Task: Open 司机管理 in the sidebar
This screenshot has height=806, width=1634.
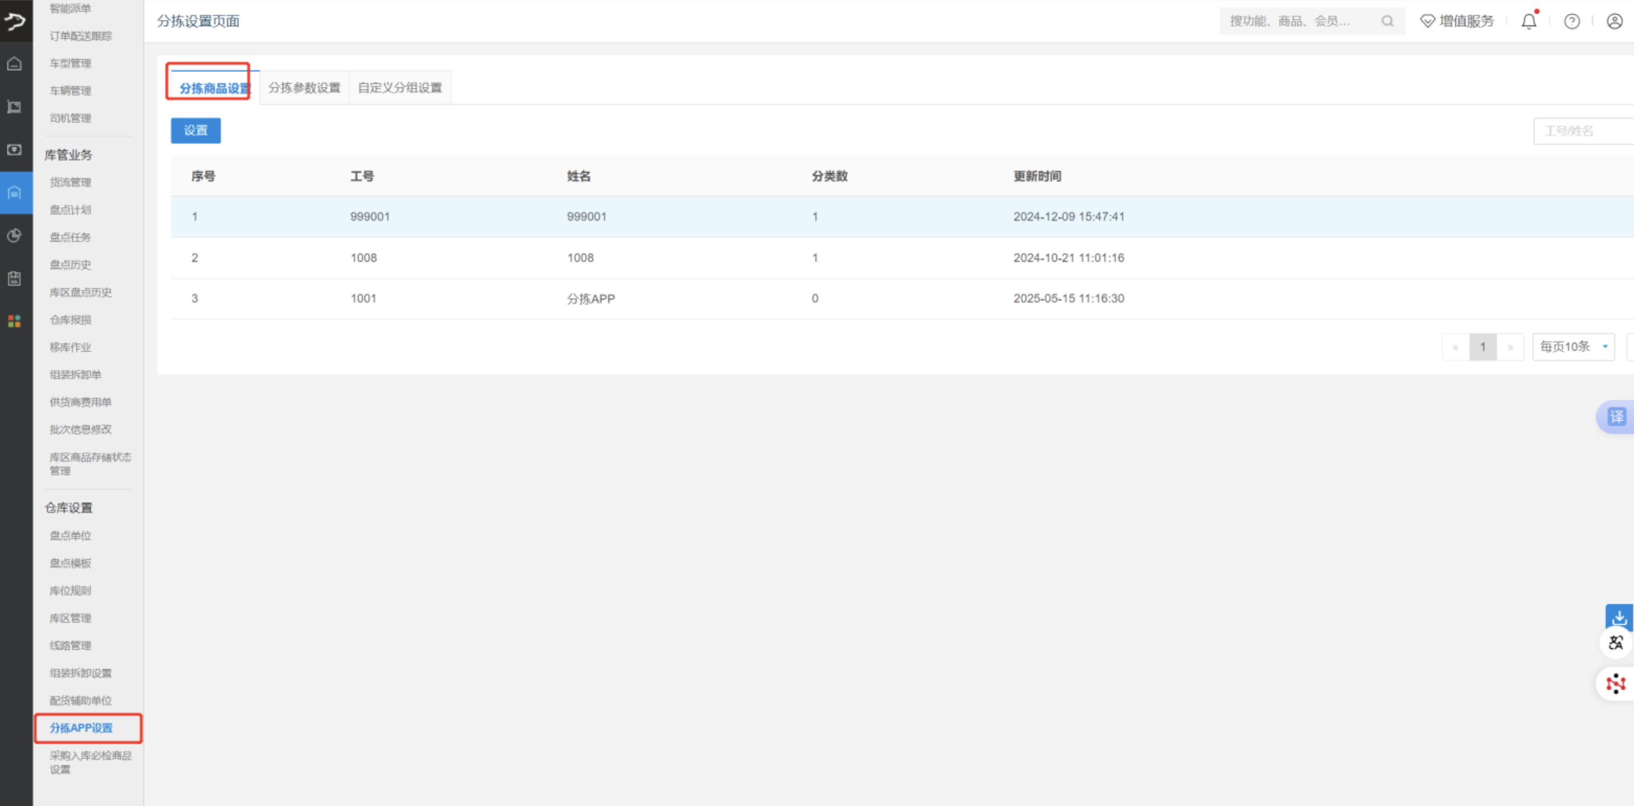Action: [x=70, y=119]
